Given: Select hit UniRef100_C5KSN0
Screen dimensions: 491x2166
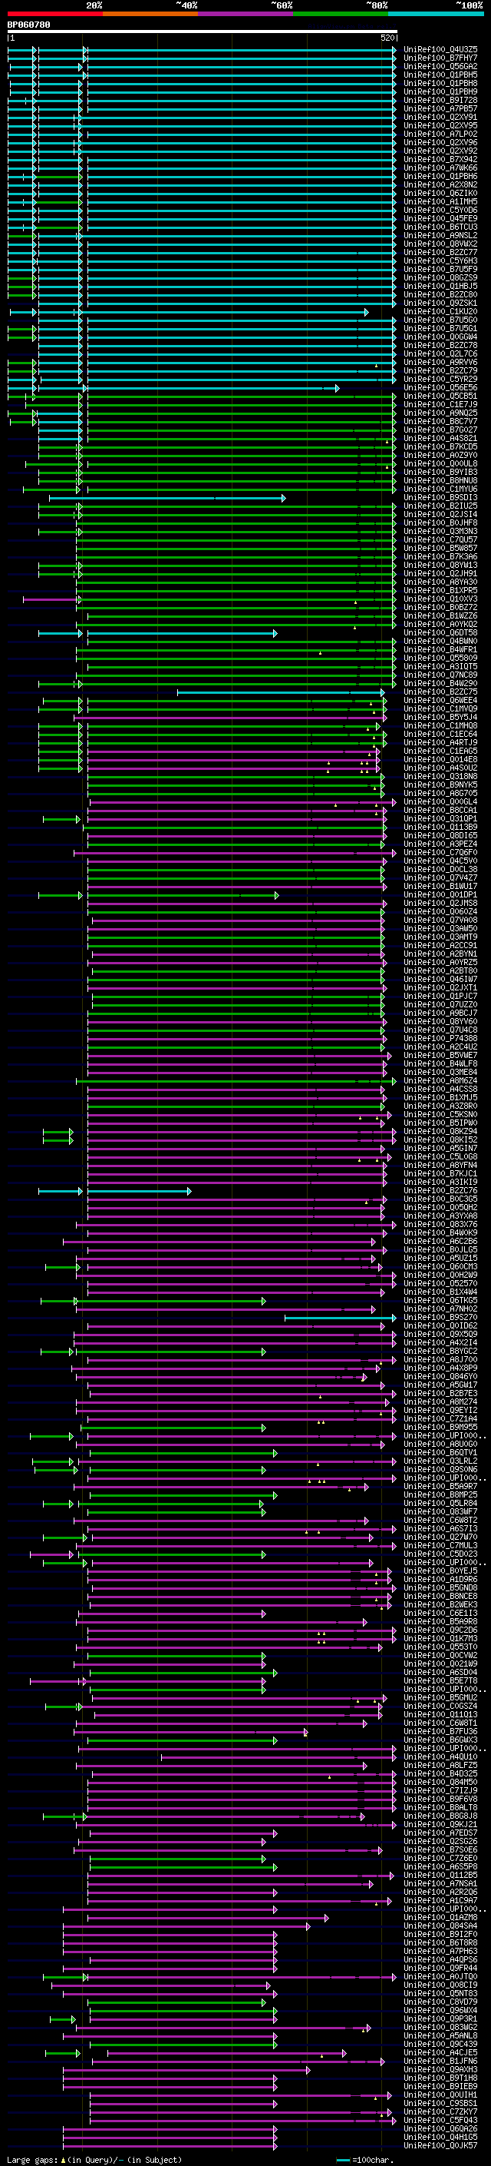Looking at the screenshot, I should pos(440,1114).
